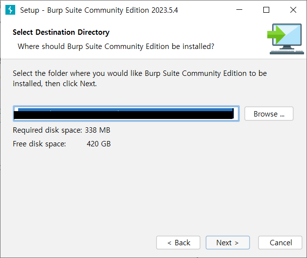Go to the previous step with Back

(178, 242)
